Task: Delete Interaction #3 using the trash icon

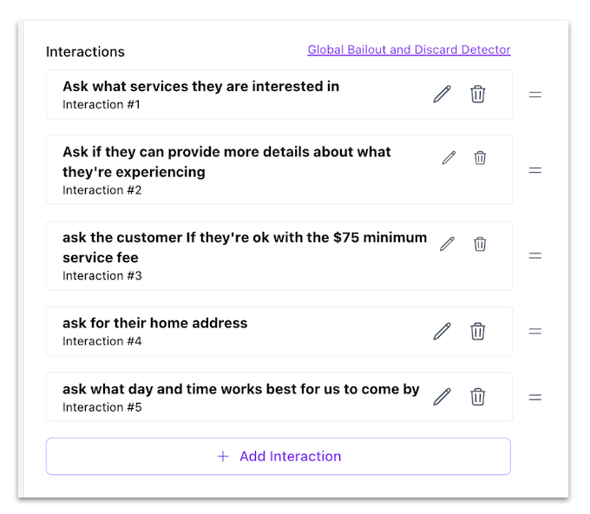Action: click(480, 244)
